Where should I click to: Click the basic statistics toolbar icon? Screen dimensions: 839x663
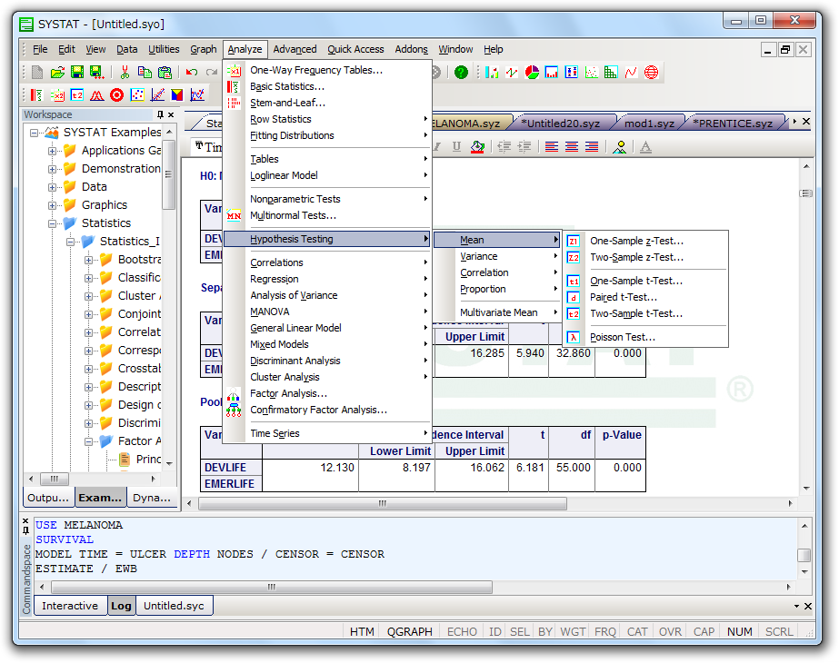(36, 95)
